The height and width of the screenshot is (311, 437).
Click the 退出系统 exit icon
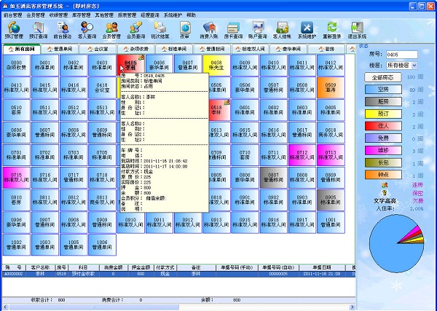pyautogui.click(x=357, y=30)
